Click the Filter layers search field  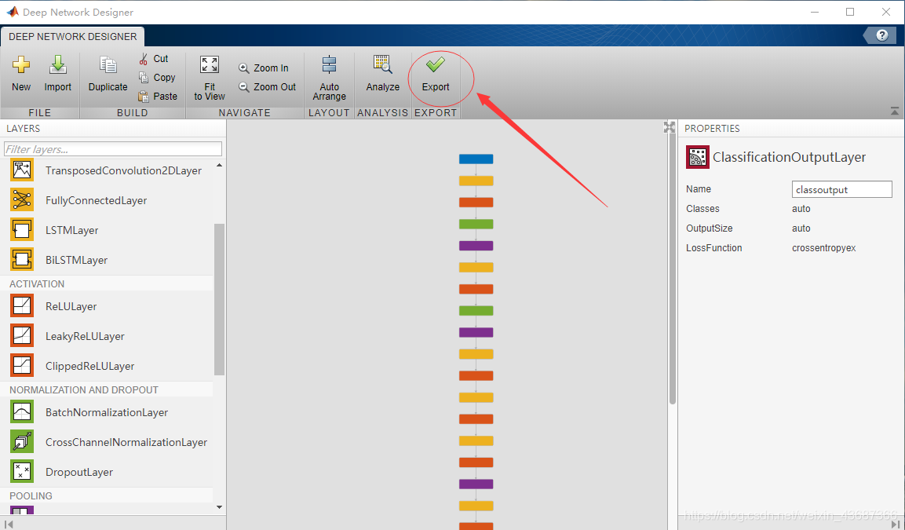113,149
